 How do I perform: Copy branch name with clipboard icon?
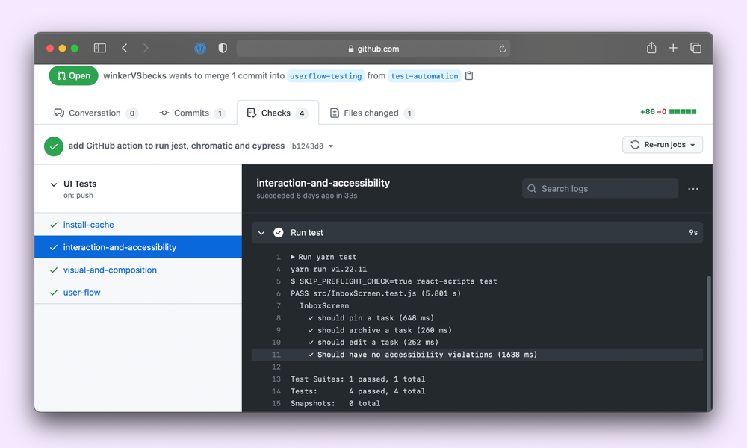pos(469,75)
